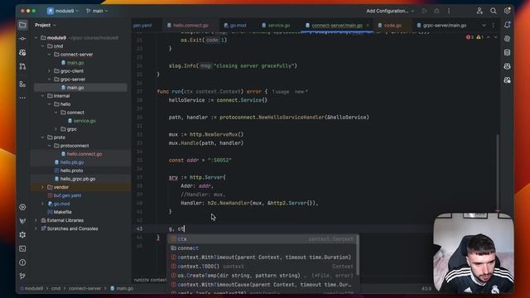Image resolution: width=530 pixels, height=298 pixels.
Task: Collapse the internal folder
Action: pos(42,96)
